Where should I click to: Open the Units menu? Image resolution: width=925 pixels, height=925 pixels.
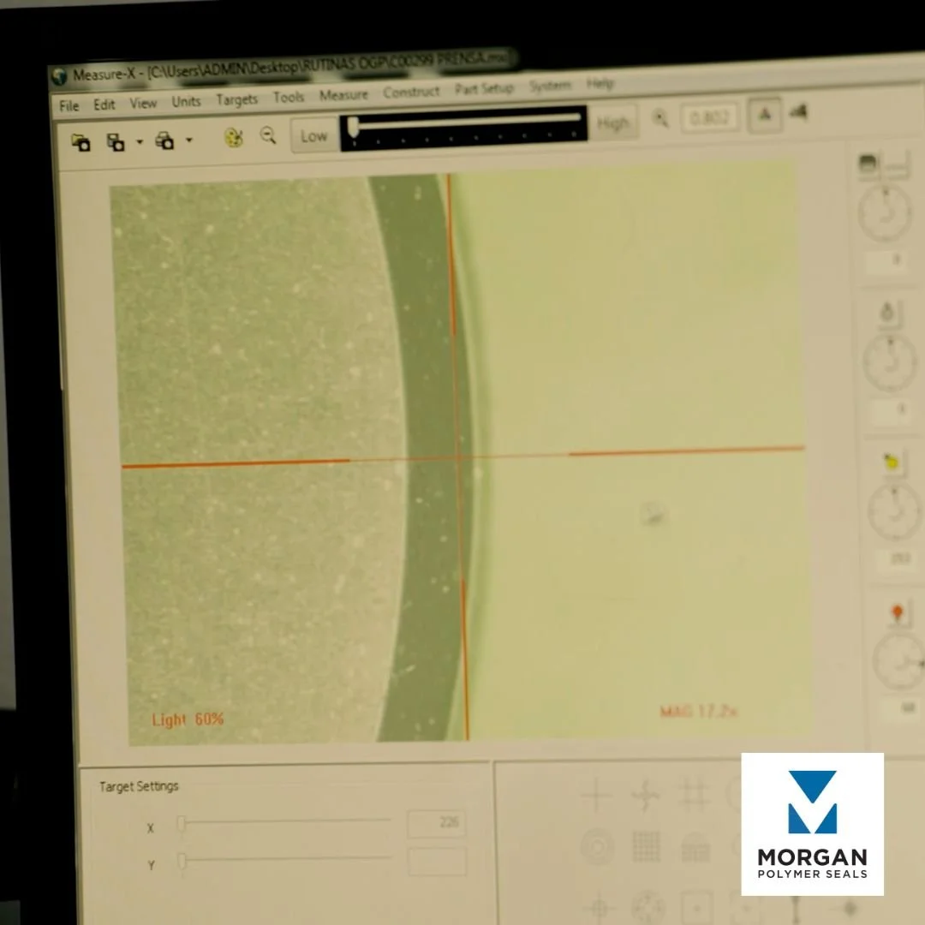point(186,101)
